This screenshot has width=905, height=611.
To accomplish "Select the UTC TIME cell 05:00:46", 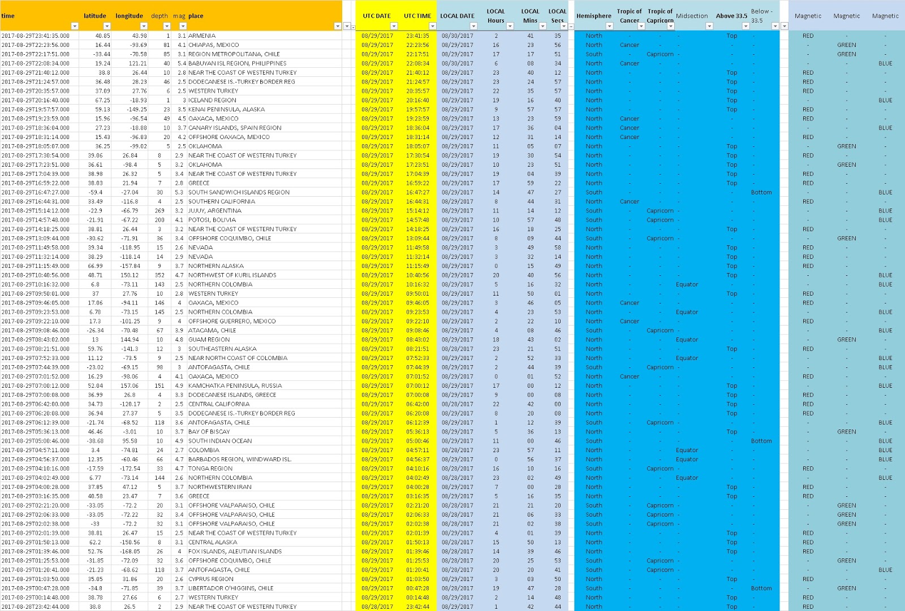I will click(417, 441).
